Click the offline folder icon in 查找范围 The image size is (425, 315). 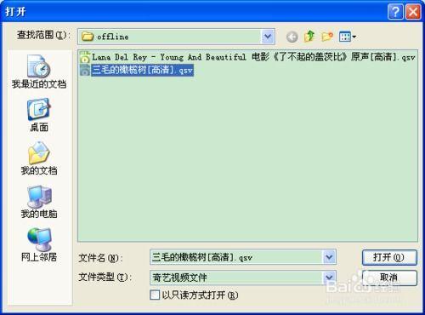[88, 37]
